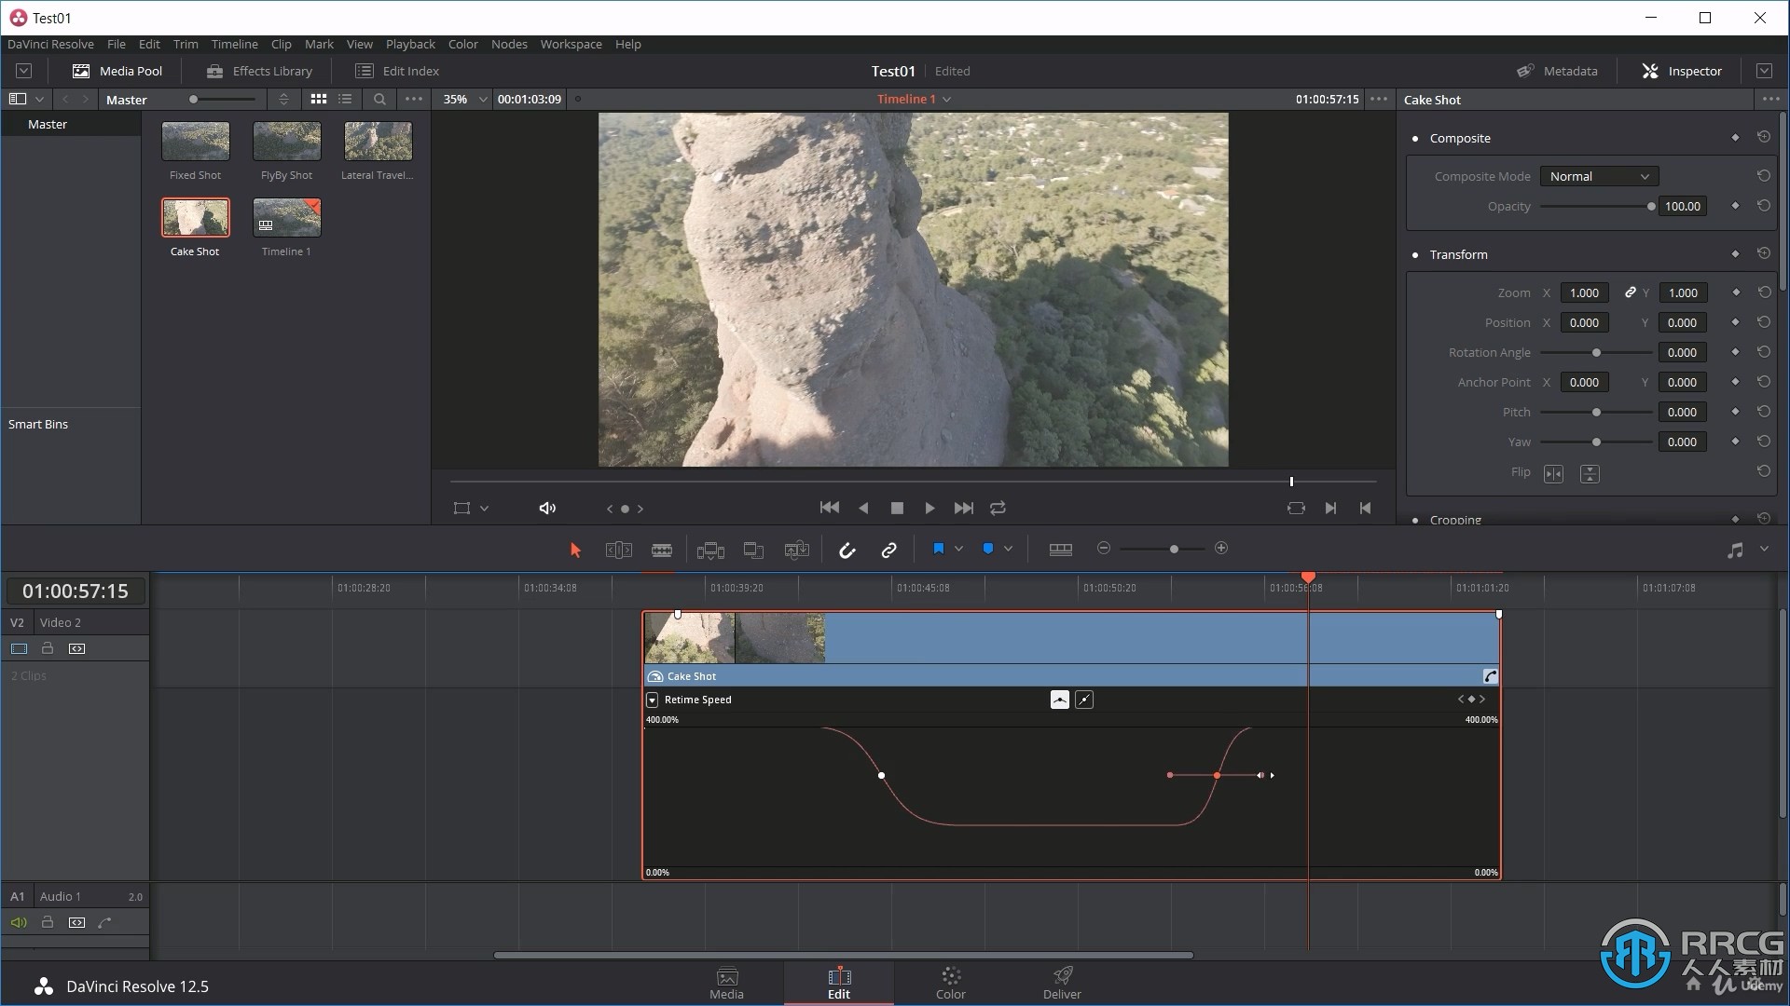1790x1006 pixels.
Task: Toggle Audio 1 track lock
Action: [x=48, y=922]
